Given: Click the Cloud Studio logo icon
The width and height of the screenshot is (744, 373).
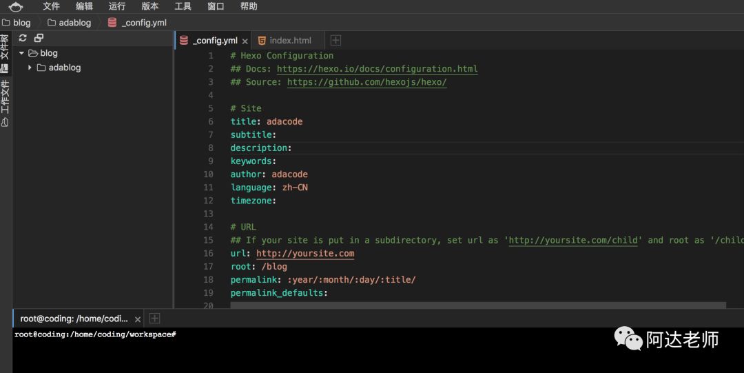Looking at the screenshot, I should [16, 7].
